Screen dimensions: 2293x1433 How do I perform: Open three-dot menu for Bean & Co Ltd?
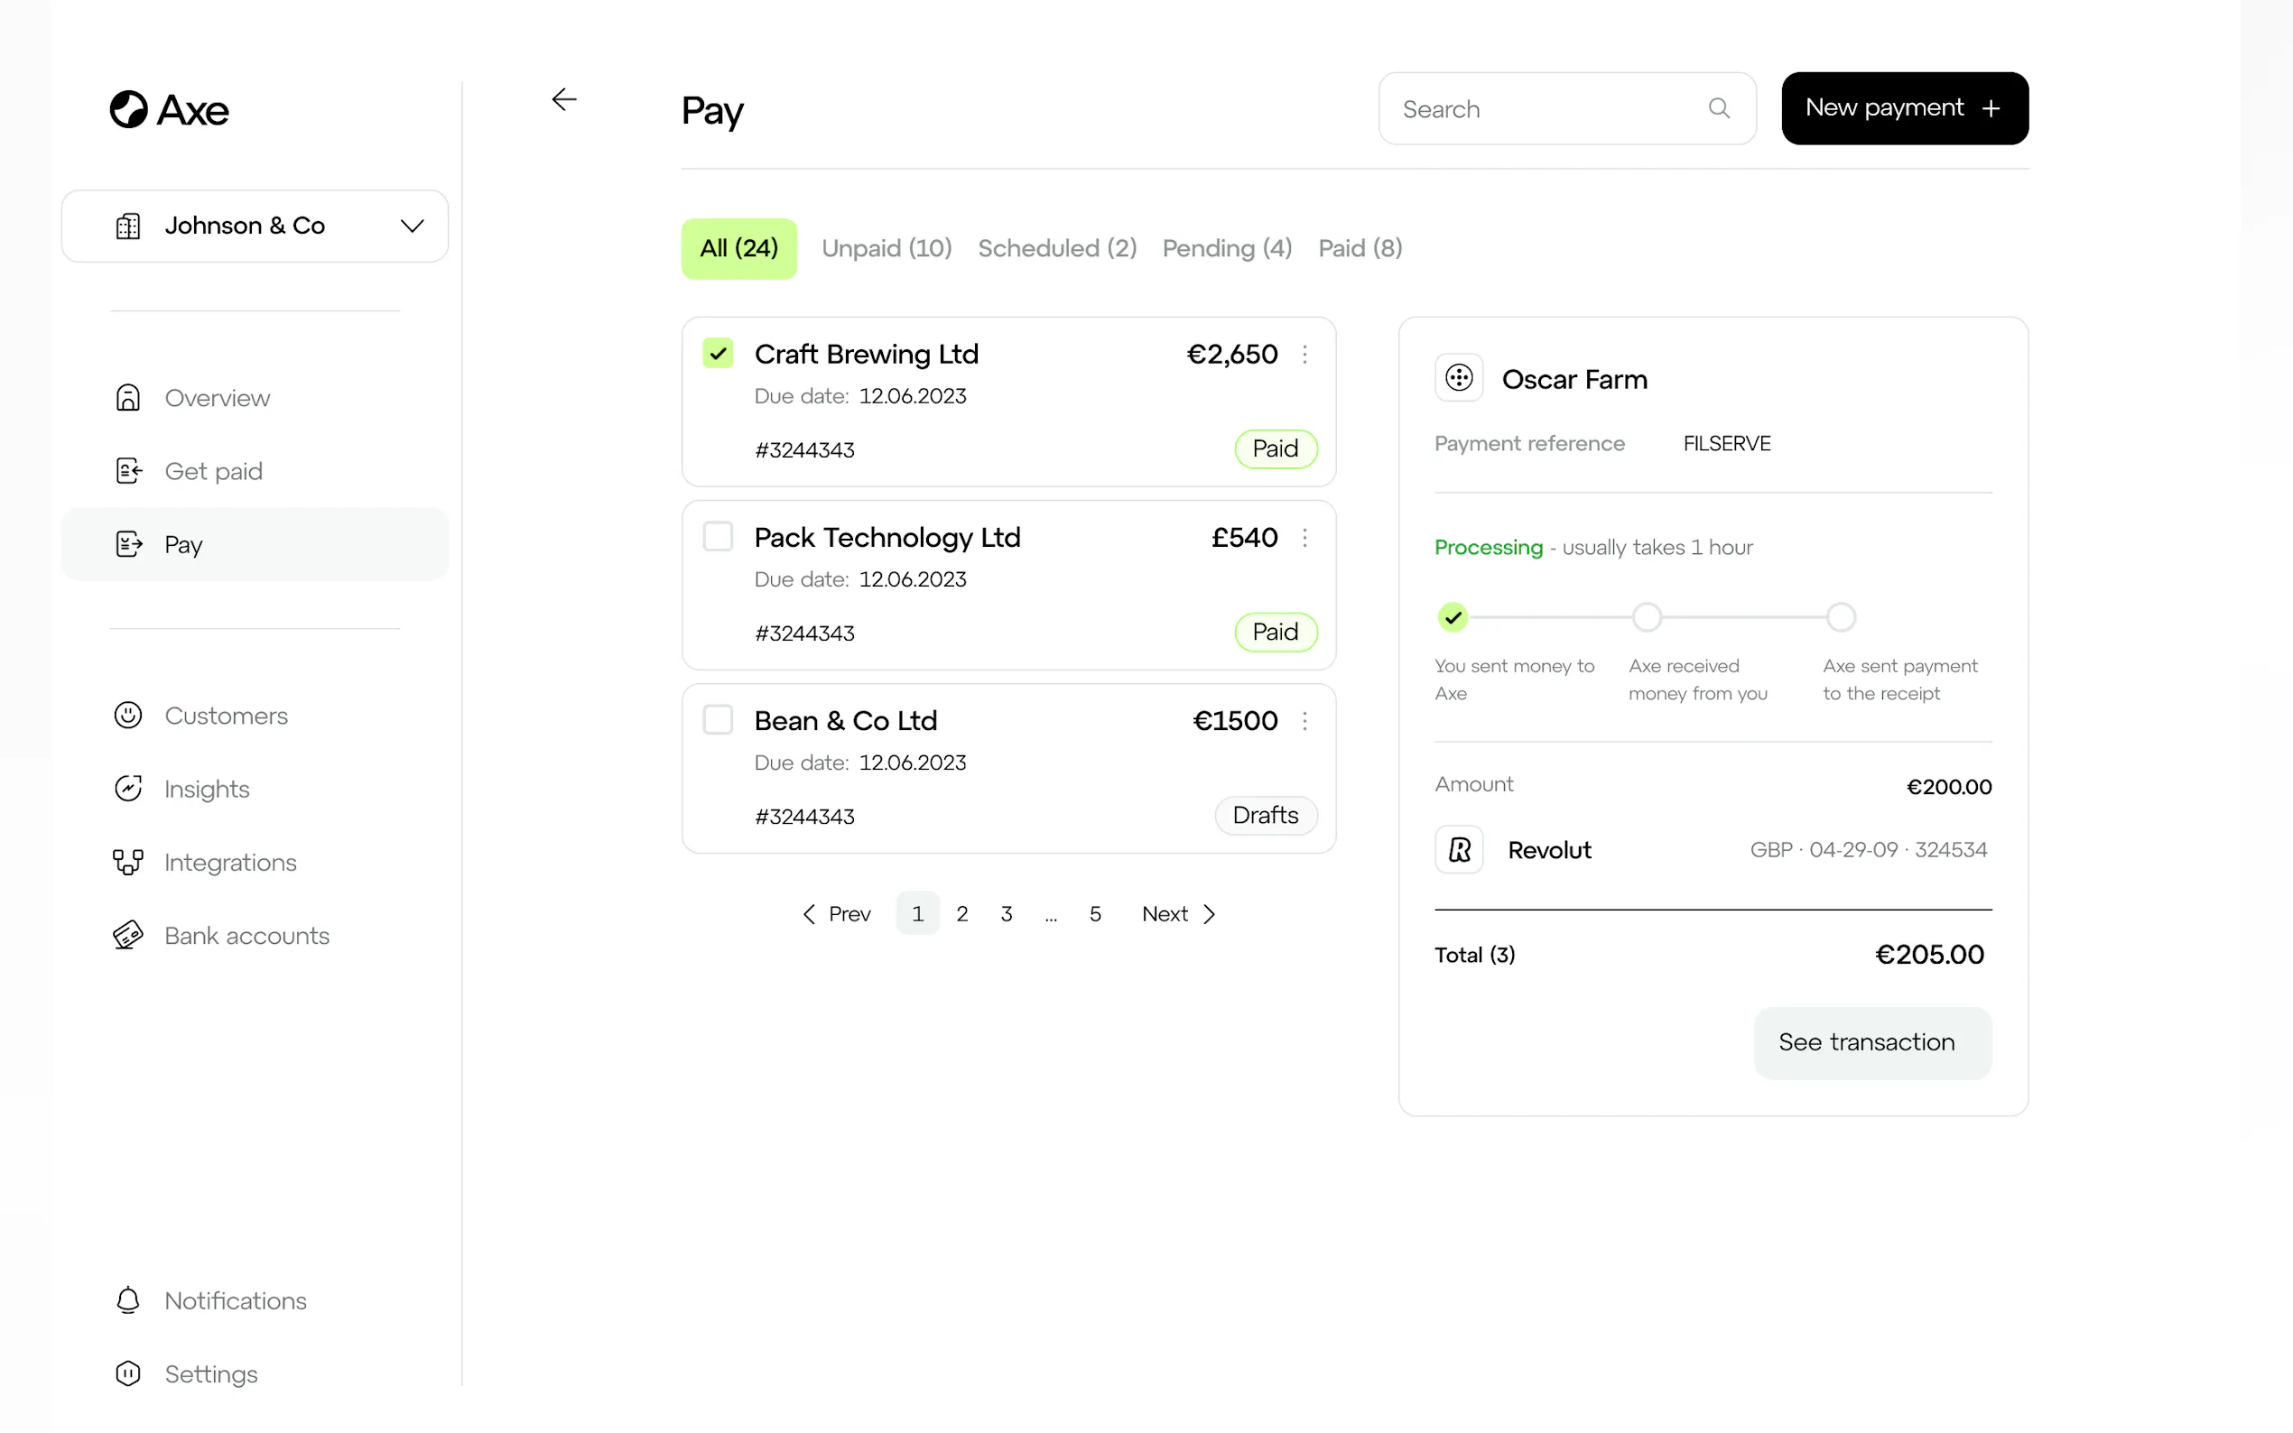pyautogui.click(x=1304, y=720)
